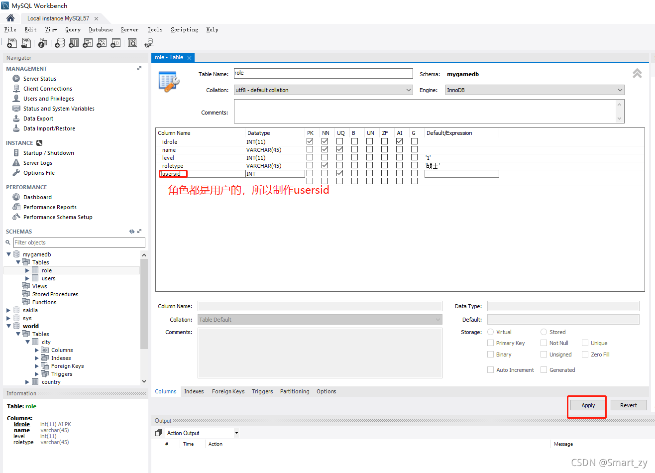The image size is (655, 473).
Task: Search table data toolbar icon
Action: [132, 43]
